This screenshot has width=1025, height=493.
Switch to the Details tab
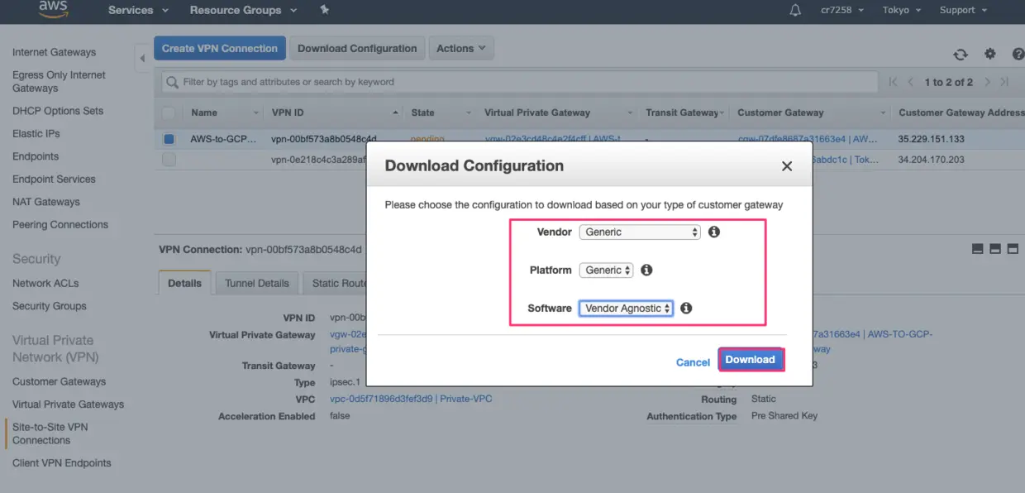pos(184,283)
